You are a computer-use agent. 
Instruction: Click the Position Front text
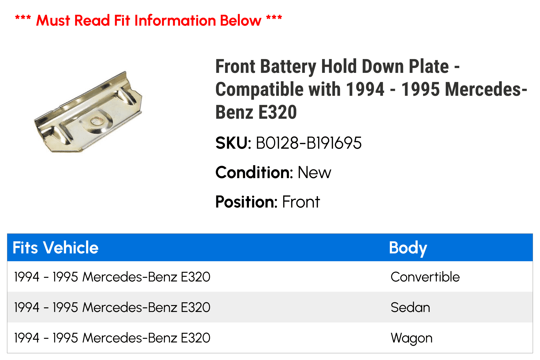(268, 202)
